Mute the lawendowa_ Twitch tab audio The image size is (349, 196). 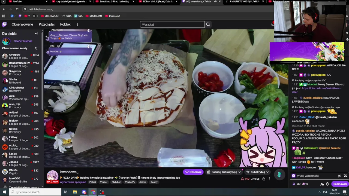215,1
